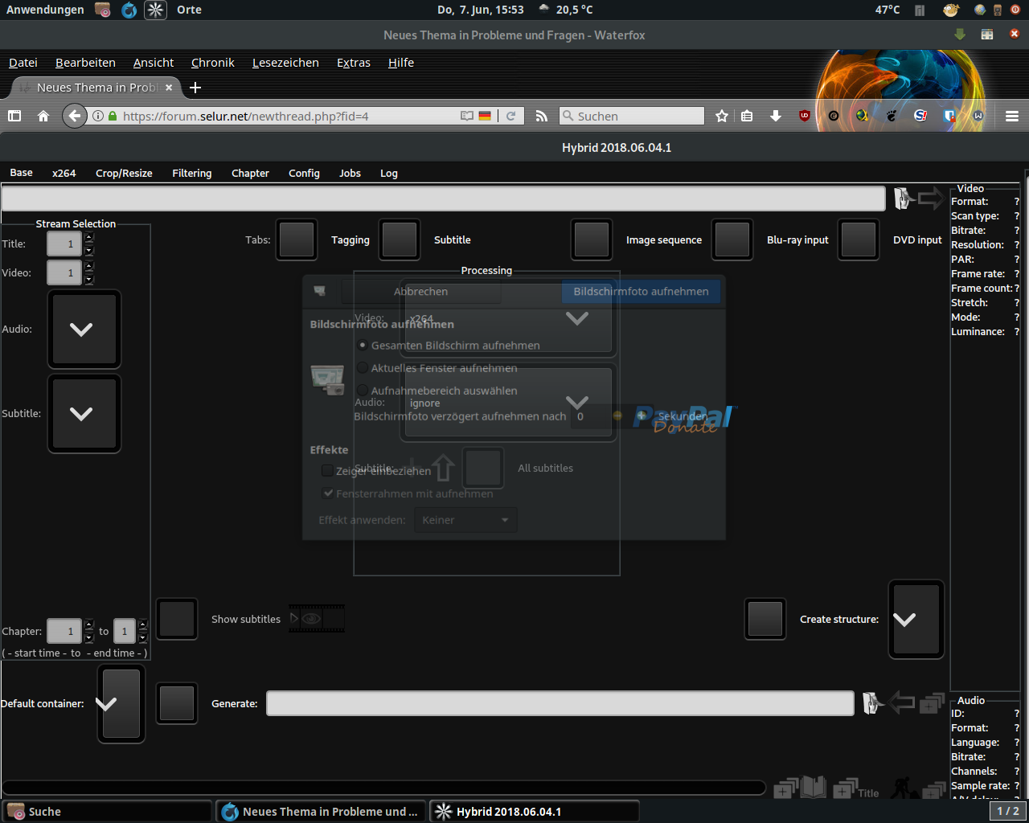1029x823 pixels.
Task: Open the browser hamburger menu
Action: (1012, 116)
